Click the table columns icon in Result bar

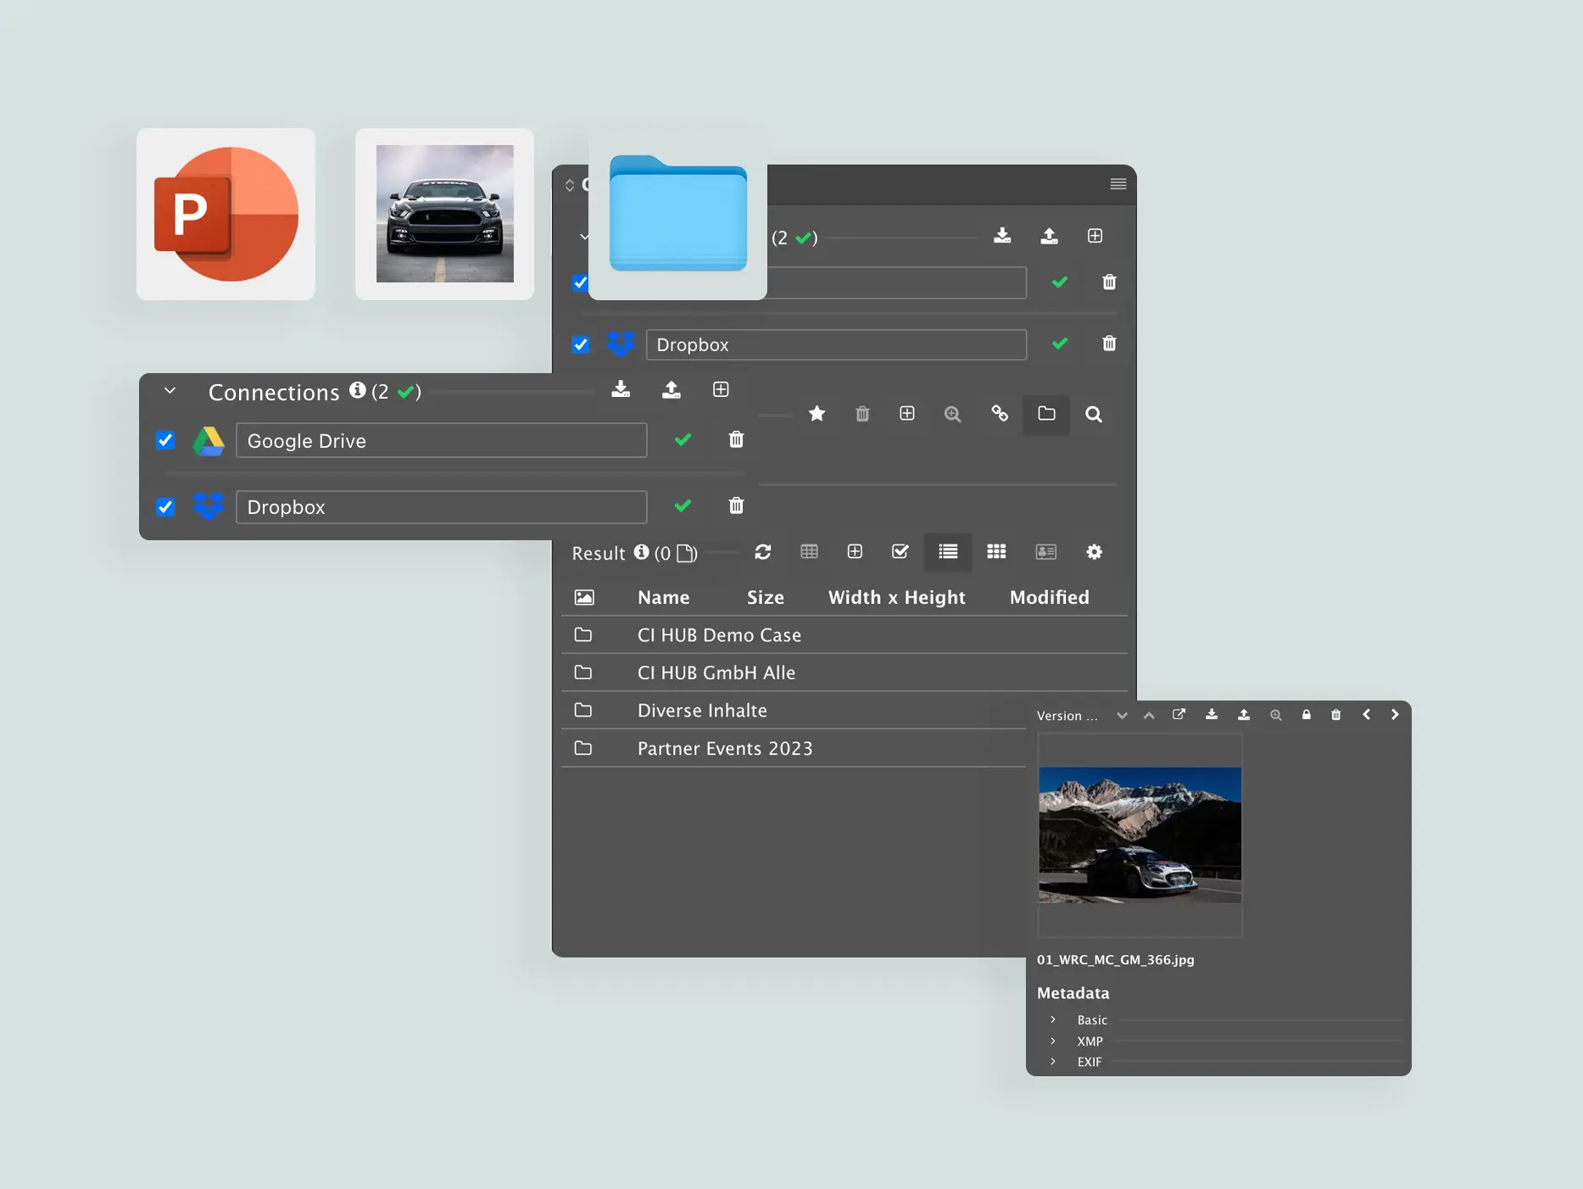(809, 552)
